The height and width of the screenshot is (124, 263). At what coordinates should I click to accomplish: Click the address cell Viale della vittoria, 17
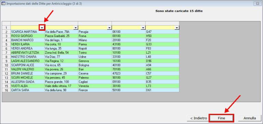pyautogui.click(x=61, y=86)
